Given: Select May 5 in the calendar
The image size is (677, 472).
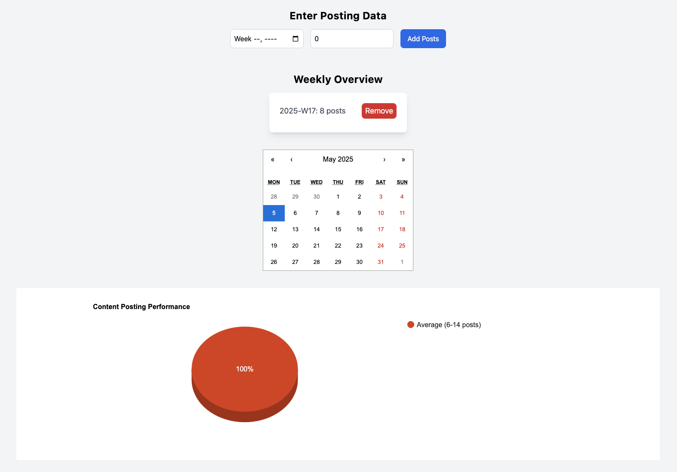Looking at the screenshot, I should point(274,213).
